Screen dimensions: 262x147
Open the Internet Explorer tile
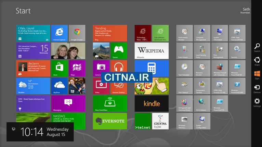click(59, 33)
